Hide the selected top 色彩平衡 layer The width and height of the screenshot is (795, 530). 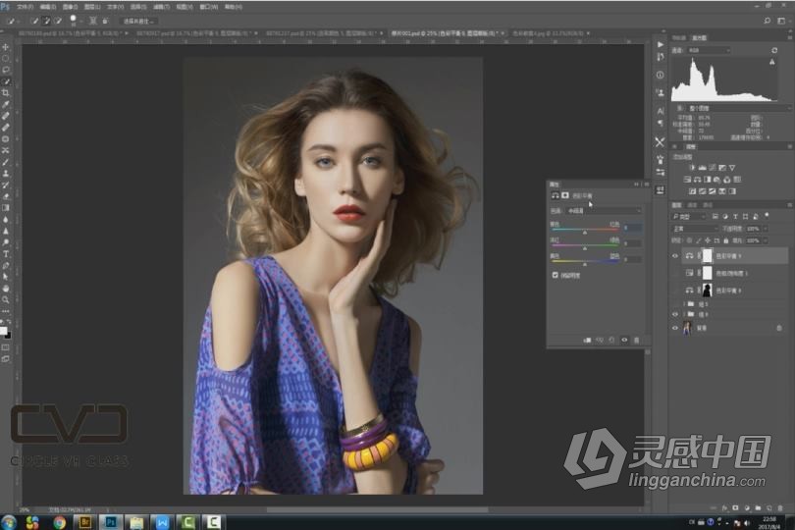(x=675, y=256)
